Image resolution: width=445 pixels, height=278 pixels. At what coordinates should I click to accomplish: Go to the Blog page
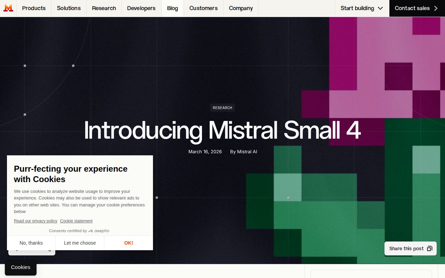(172, 8)
